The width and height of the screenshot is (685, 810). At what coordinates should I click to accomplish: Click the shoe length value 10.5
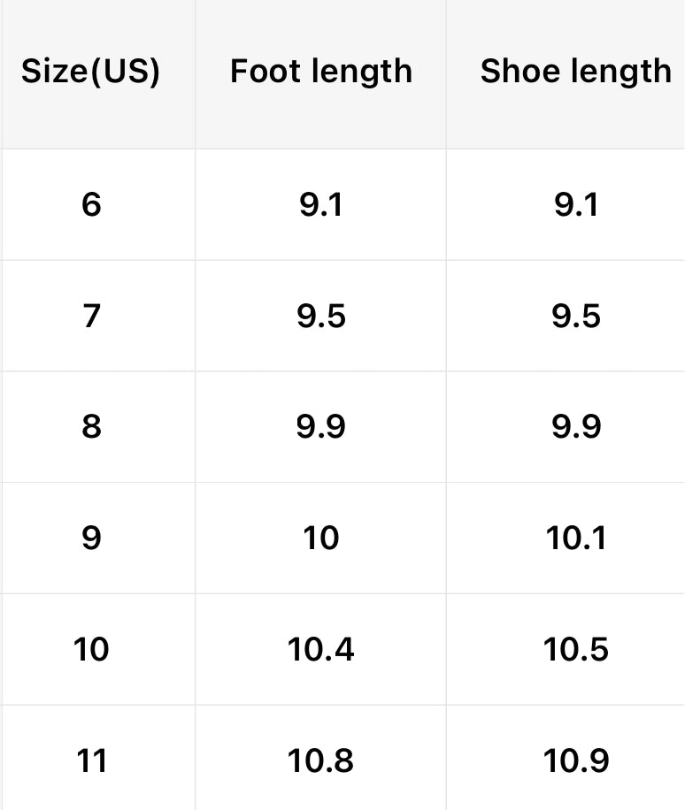576,650
